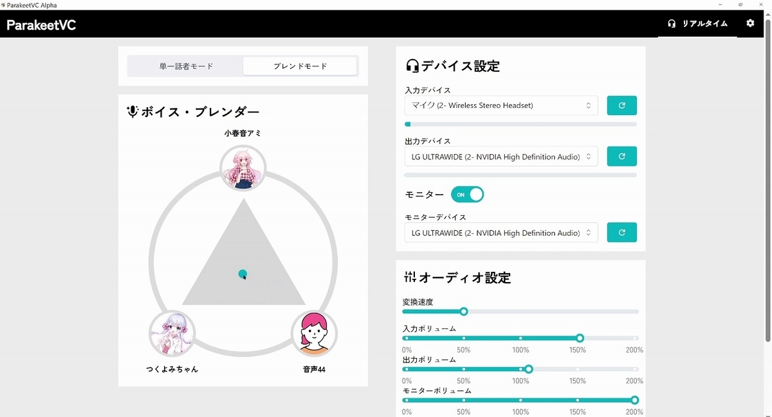This screenshot has width=772, height=417.
Task: Switch to 単一話者モード tab
Action: coord(186,66)
